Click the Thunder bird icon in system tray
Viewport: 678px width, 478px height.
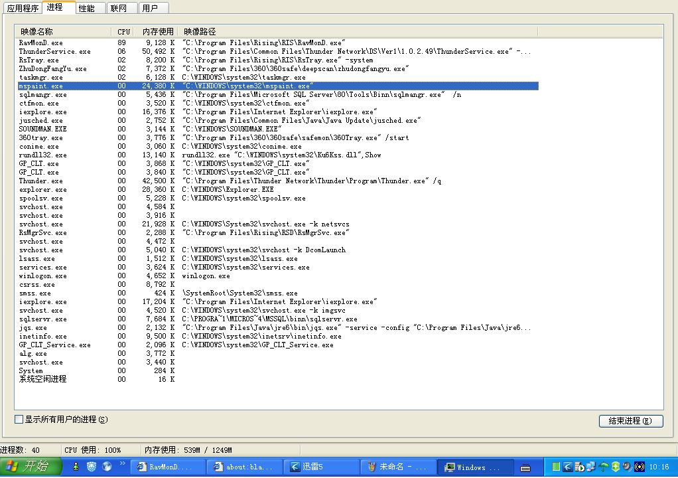coord(568,467)
